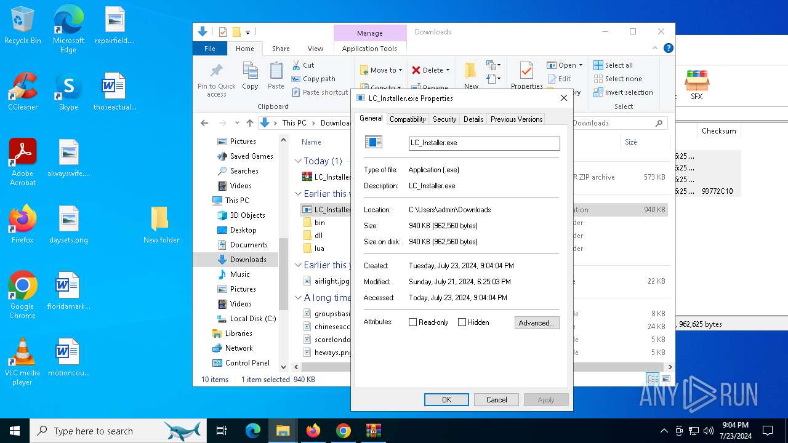Open VLC media player desktop shortcut
The image size is (788, 443).
tap(23, 361)
